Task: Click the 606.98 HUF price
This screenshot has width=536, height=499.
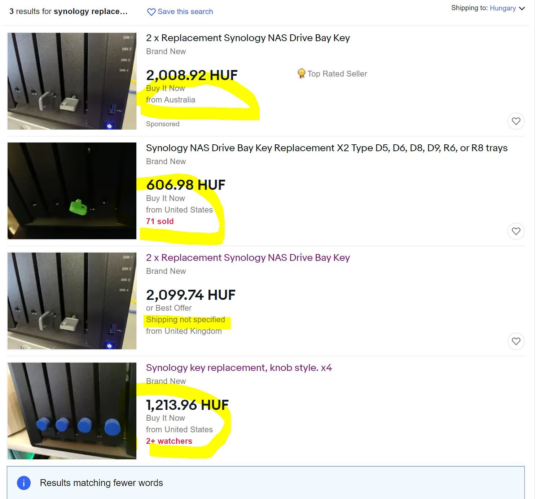Action: [x=186, y=185]
